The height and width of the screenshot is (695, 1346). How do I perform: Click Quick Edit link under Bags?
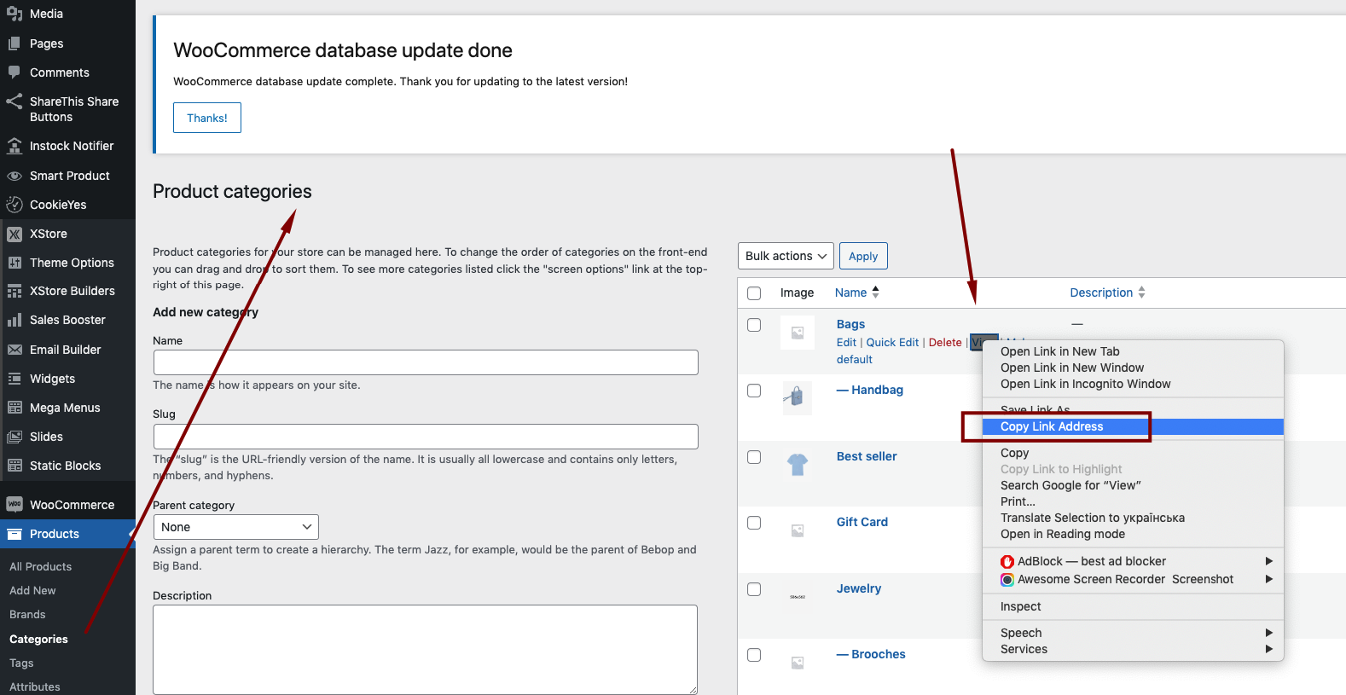(x=892, y=342)
